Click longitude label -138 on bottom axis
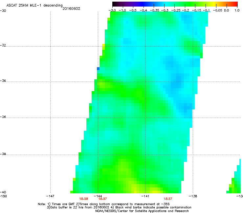 click(x=193, y=196)
